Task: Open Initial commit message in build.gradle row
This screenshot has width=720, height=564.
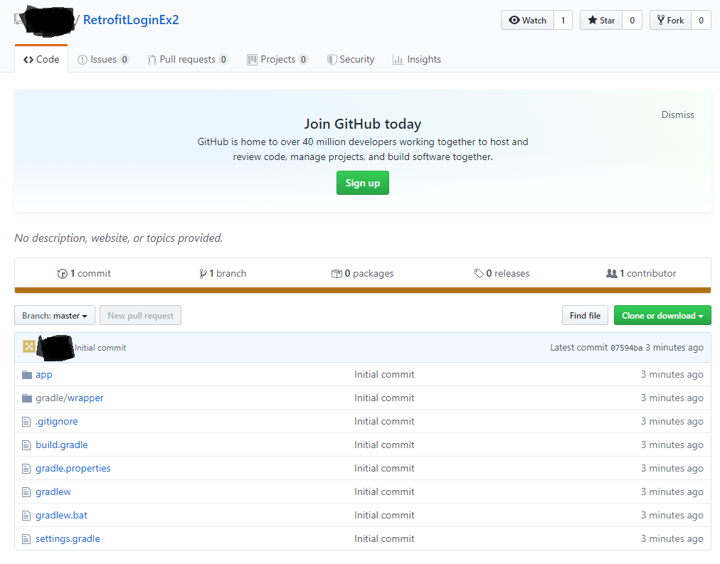Action: [x=384, y=445]
